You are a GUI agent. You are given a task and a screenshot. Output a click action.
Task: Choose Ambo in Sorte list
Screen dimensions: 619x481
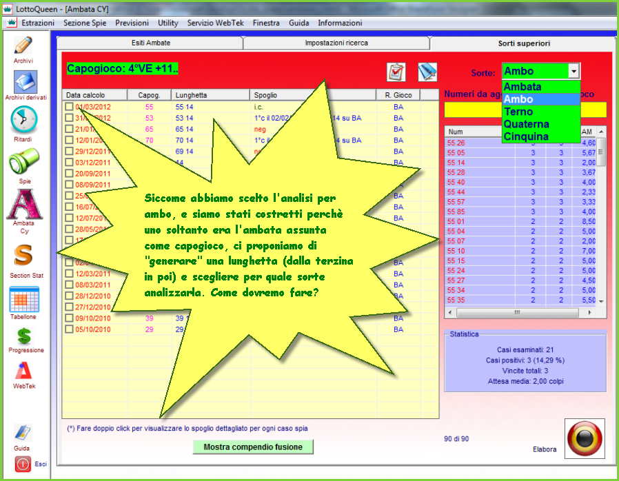tap(541, 99)
